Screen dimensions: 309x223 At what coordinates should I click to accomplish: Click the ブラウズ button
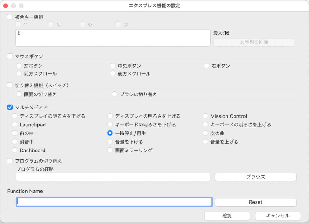pos(256,177)
